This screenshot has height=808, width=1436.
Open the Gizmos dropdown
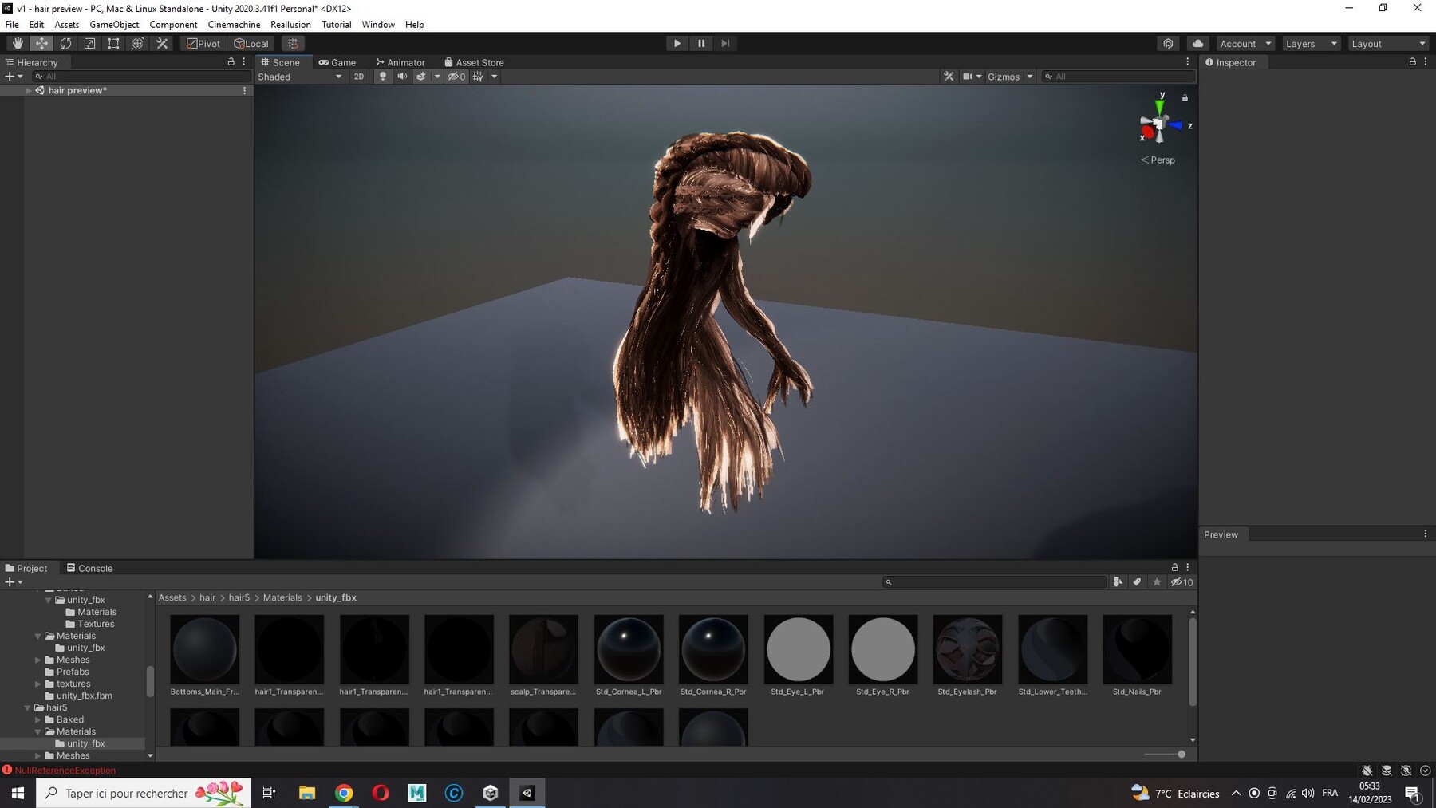coord(1010,77)
